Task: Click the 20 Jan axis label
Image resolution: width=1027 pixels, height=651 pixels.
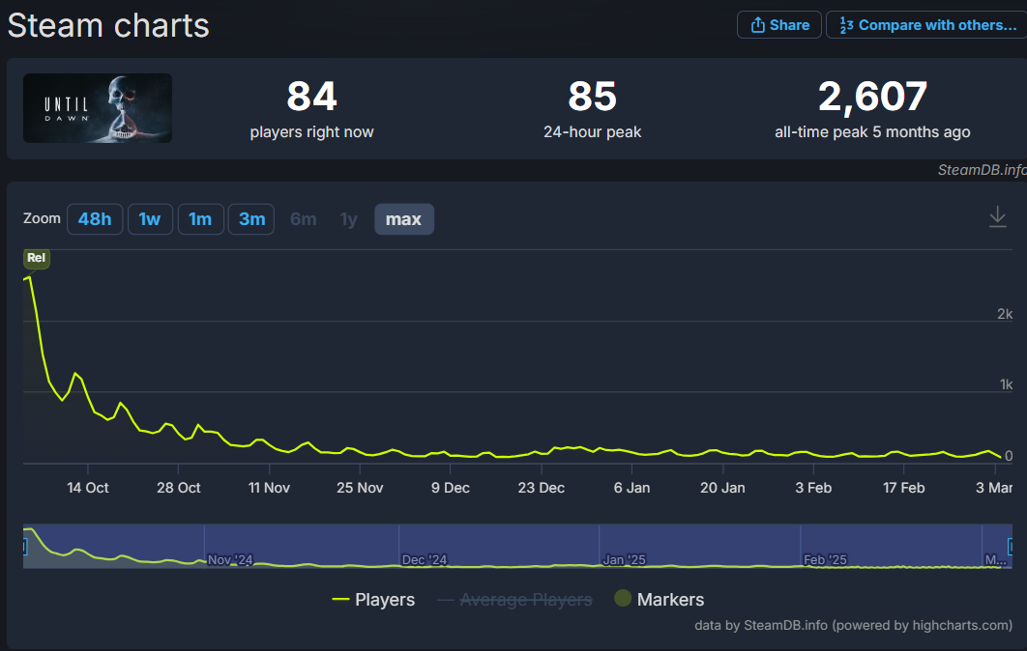Action: tap(722, 488)
